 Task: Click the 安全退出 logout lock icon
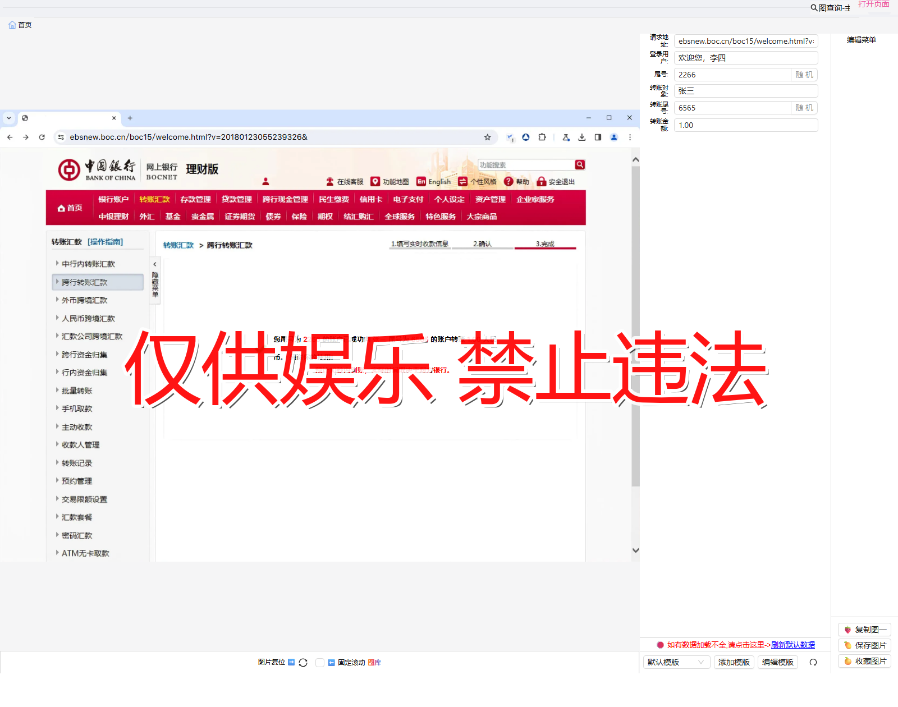click(x=541, y=181)
